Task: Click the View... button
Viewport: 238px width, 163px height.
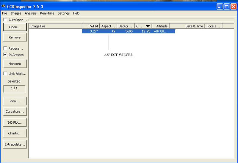Action: pos(15,101)
